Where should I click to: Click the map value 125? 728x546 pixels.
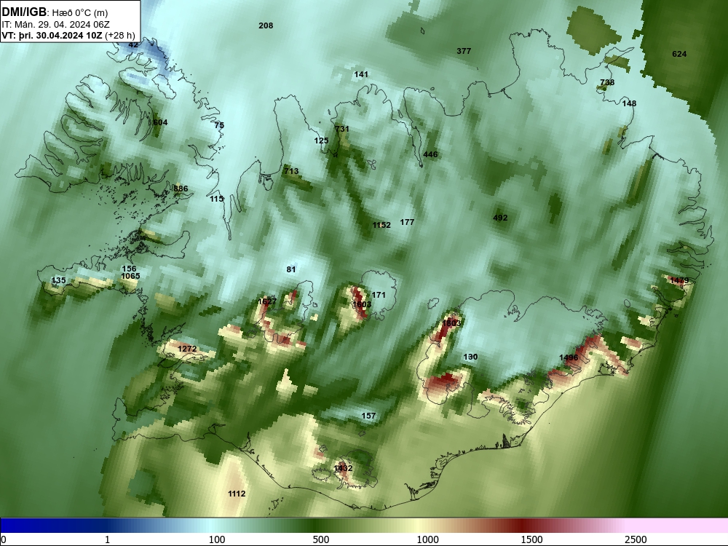321,141
